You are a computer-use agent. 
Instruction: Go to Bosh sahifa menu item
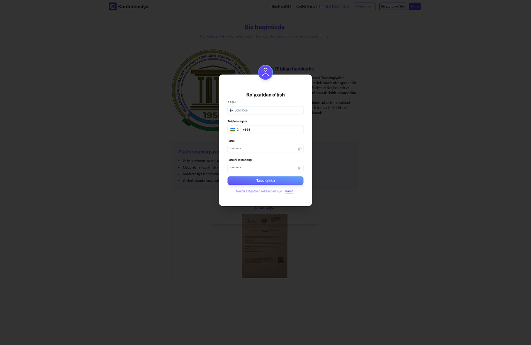tap(281, 6)
